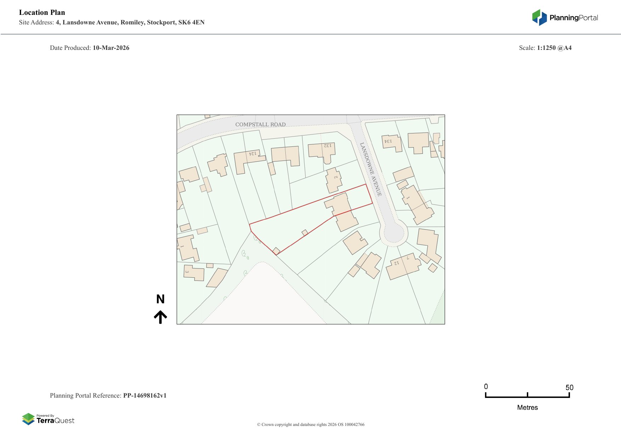Click the cul-de-sac turning circle
621x439 pixels.
coord(394,233)
